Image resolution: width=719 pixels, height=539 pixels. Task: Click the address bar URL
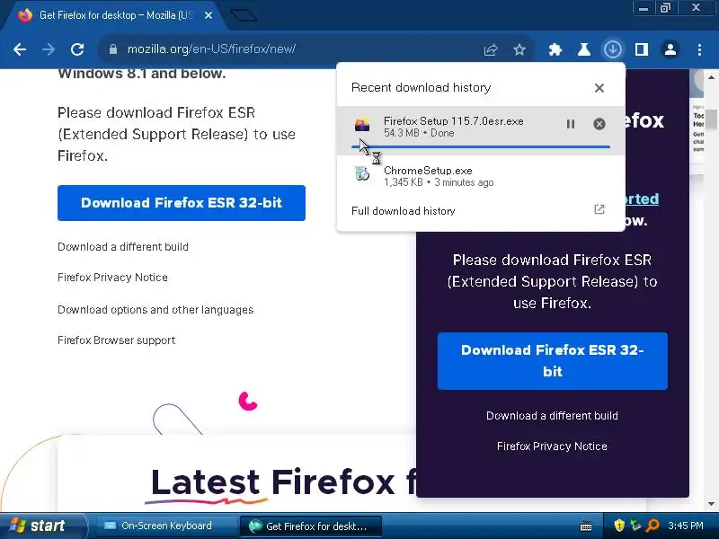coord(211,49)
